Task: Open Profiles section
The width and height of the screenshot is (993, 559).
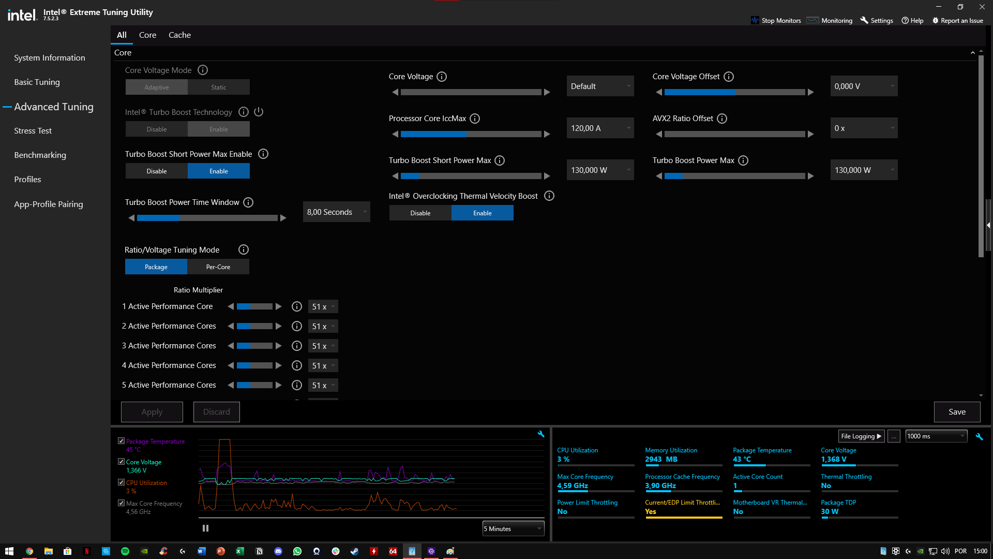Action: point(27,179)
